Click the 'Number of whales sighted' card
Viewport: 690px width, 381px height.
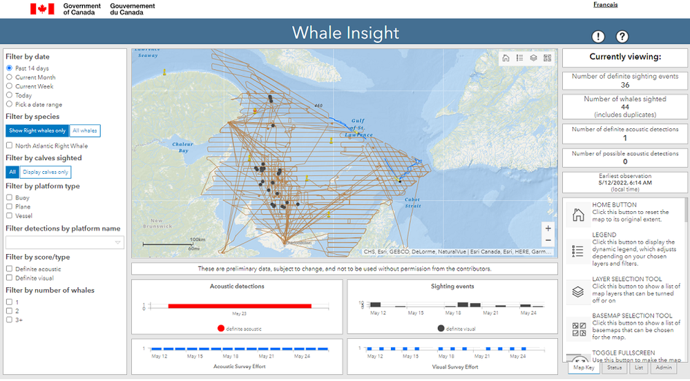click(625, 106)
